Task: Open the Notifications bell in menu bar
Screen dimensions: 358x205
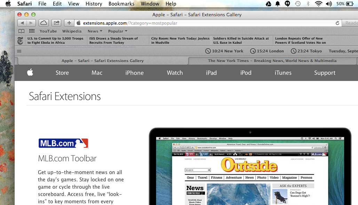Action: tap(278, 4)
